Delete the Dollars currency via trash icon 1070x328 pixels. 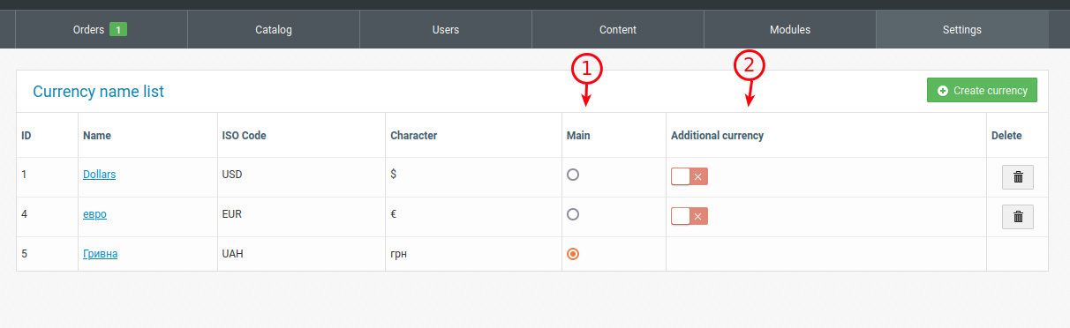pyautogui.click(x=1017, y=176)
